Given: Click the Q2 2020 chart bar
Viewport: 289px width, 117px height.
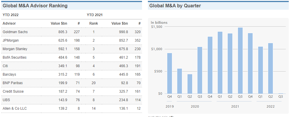Looking at the screenshot, I should click(x=190, y=84).
